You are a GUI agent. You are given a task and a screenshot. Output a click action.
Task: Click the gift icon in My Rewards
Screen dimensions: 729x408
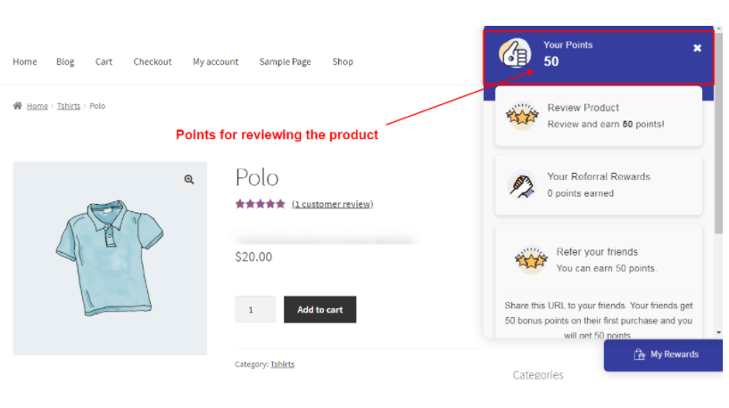[639, 355]
